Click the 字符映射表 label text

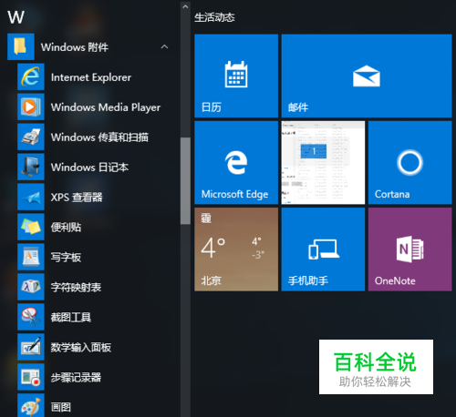click(76, 288)
